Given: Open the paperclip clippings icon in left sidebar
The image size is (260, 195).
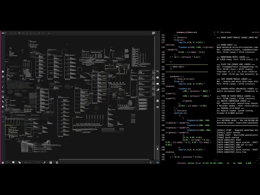Looking at the screenshot, I should pos(3,102).
